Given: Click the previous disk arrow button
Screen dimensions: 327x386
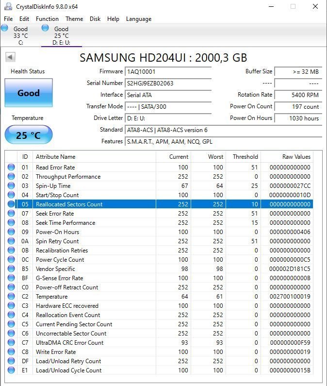Looking at the screenshot, I should point(10,57).
